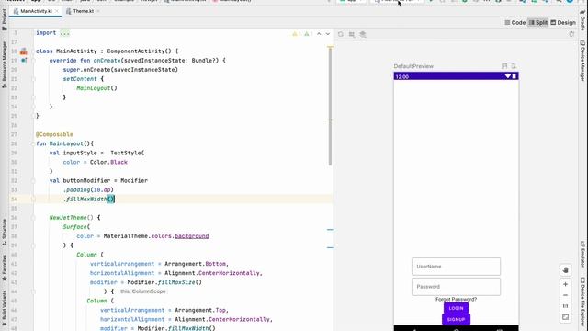Image resolution: width=588 pixels, height=331 pixels.
Task: Open the app run configuration dropdown
Action: [x=352, y=1]
